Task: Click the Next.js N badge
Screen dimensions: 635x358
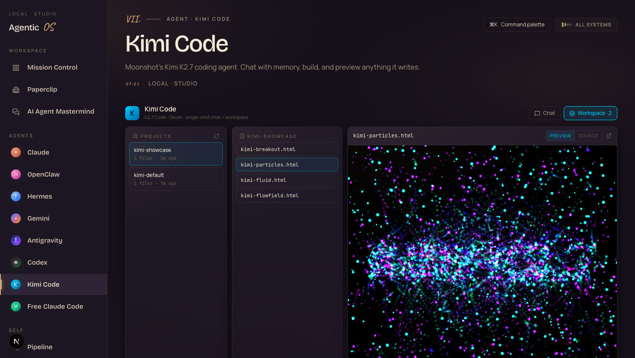Action: [17, 341]
